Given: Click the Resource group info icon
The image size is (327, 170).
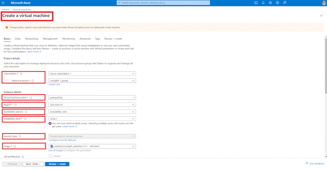Looking at the screenshot, I should pos(33,81).
